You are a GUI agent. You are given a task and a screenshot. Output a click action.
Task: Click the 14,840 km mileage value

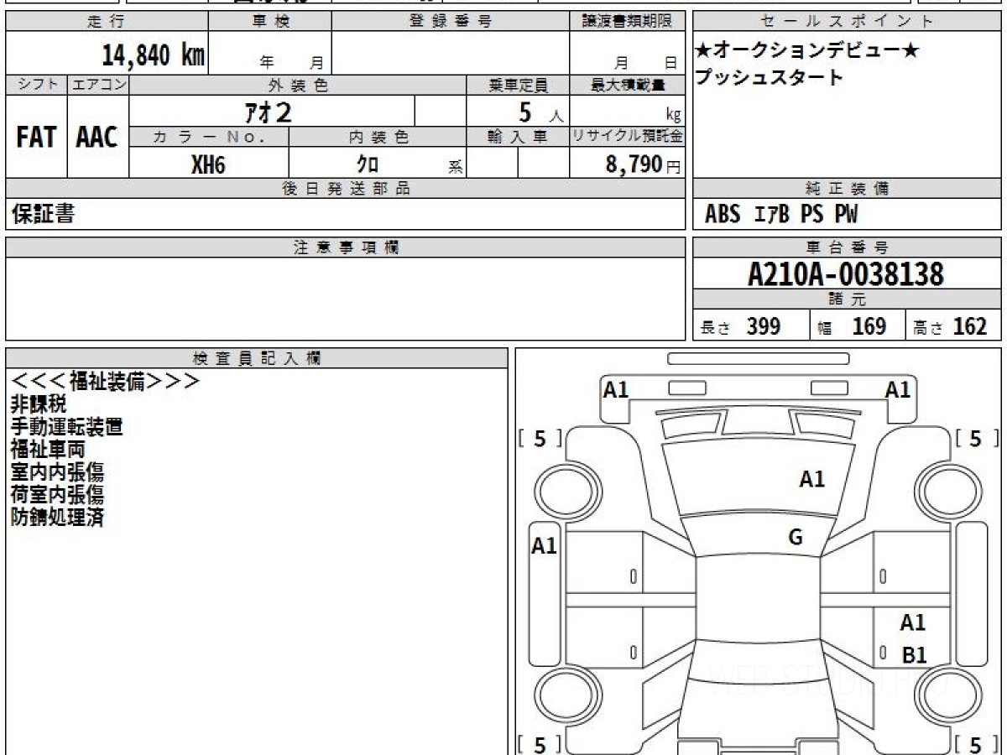(x=153, y=55)
